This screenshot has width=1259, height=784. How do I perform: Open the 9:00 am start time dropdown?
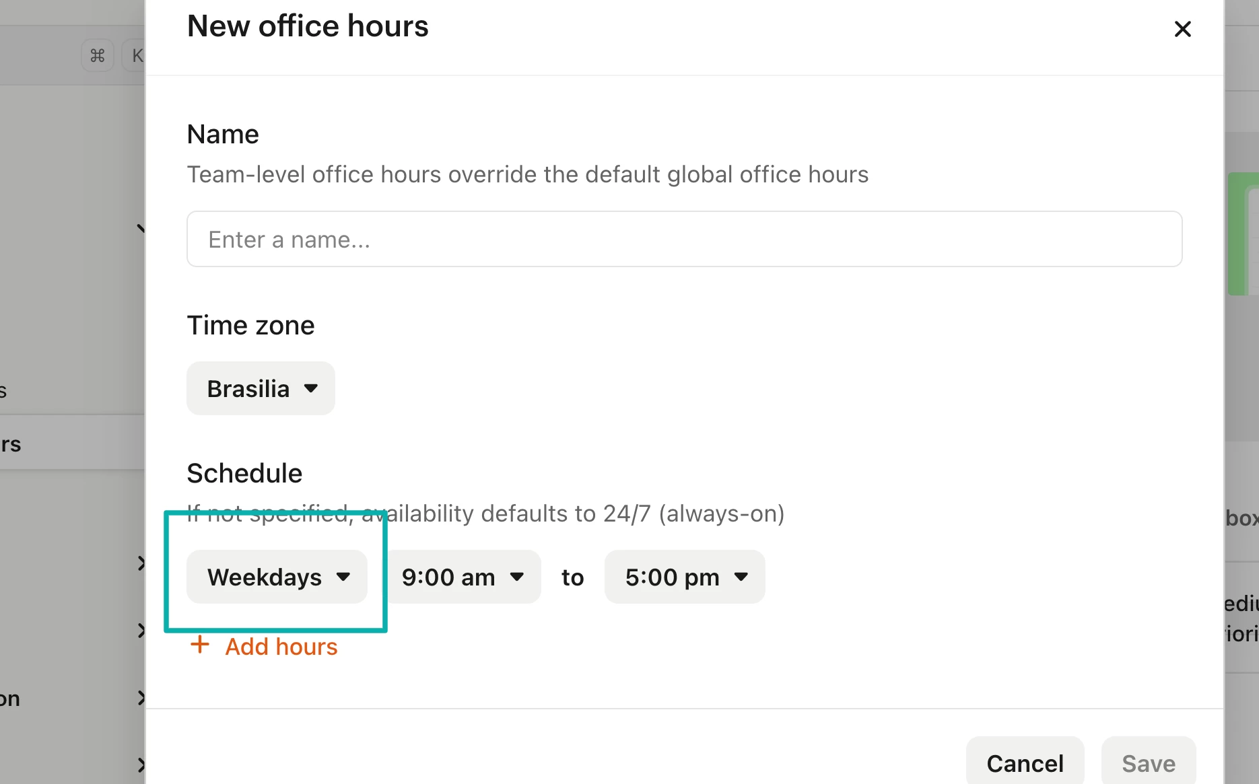(x=464, y=577)
